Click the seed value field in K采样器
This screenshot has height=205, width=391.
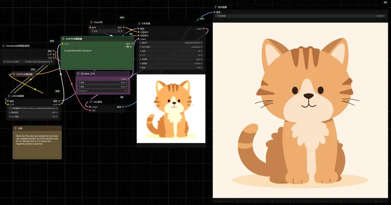pyautogui.click(x=171, y=43)
